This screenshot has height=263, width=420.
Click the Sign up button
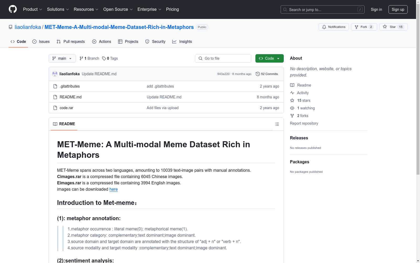(x=398, y=9)
